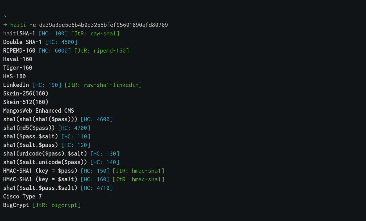The width and height of the screenshot is (366, 221).
Task: Click the MangosWeb Enhanced CMS line
Action: [x=38, y=111]
